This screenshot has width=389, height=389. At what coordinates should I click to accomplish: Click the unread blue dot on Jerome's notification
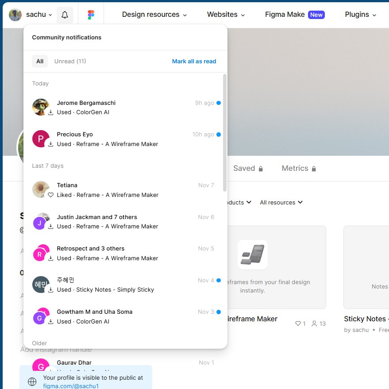coord(219,103)
